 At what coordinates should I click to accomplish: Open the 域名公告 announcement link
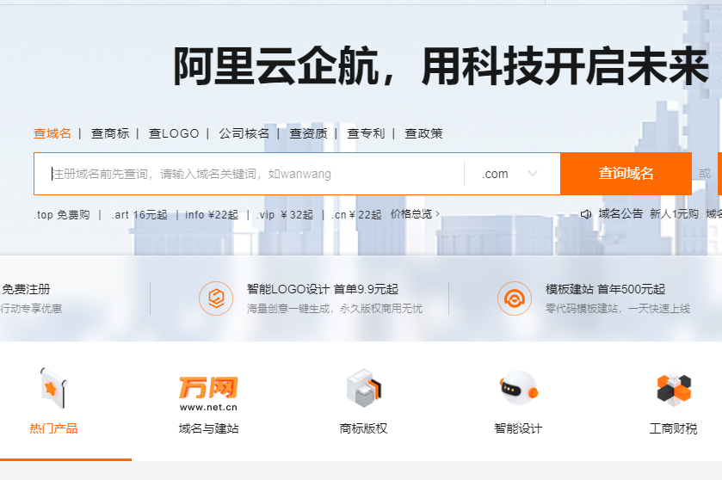pyautogui.click(x=620, y=213)
